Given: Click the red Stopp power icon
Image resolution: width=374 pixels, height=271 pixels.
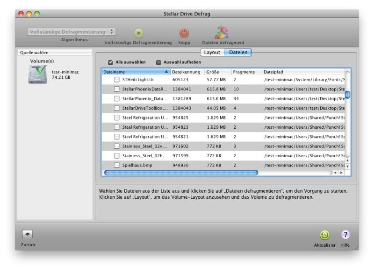Looking at the screenshot, I should point(184,33).
